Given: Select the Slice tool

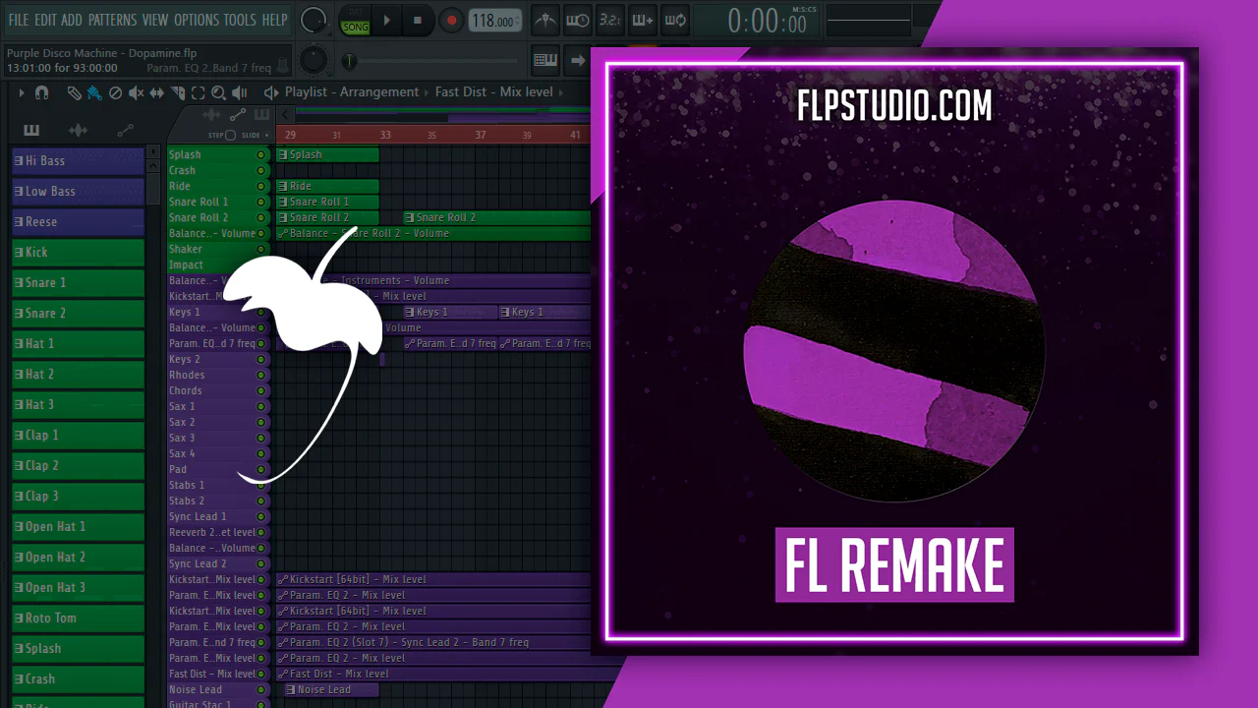Looking at the screenshot, I should 178,92.
